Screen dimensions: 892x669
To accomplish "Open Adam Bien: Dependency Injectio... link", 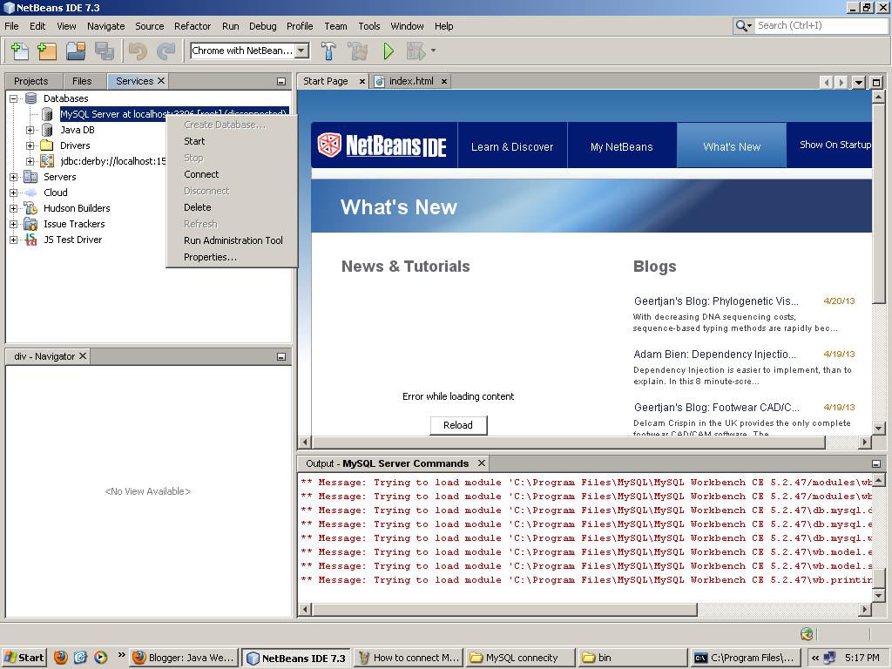I will [x=714, y=354].
